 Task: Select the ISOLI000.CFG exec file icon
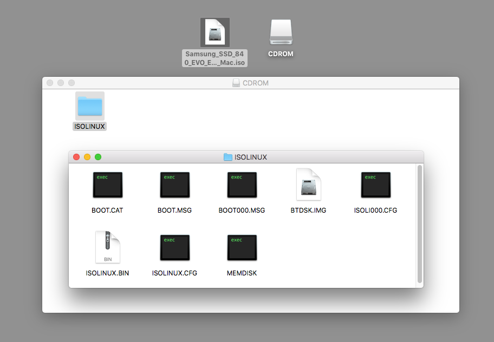[x=376, y=185]
